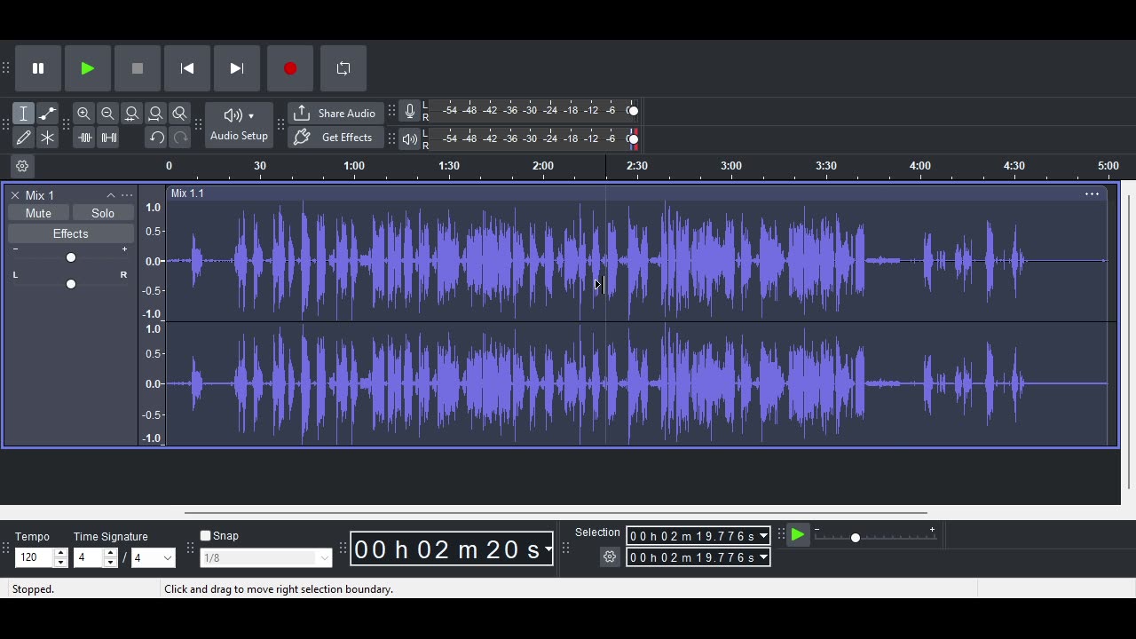
Task: Click the Silence audio selection icon
Action: [x=108, y=138]
